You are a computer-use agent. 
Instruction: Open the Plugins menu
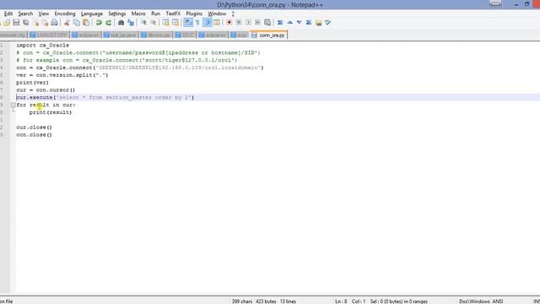194,14
